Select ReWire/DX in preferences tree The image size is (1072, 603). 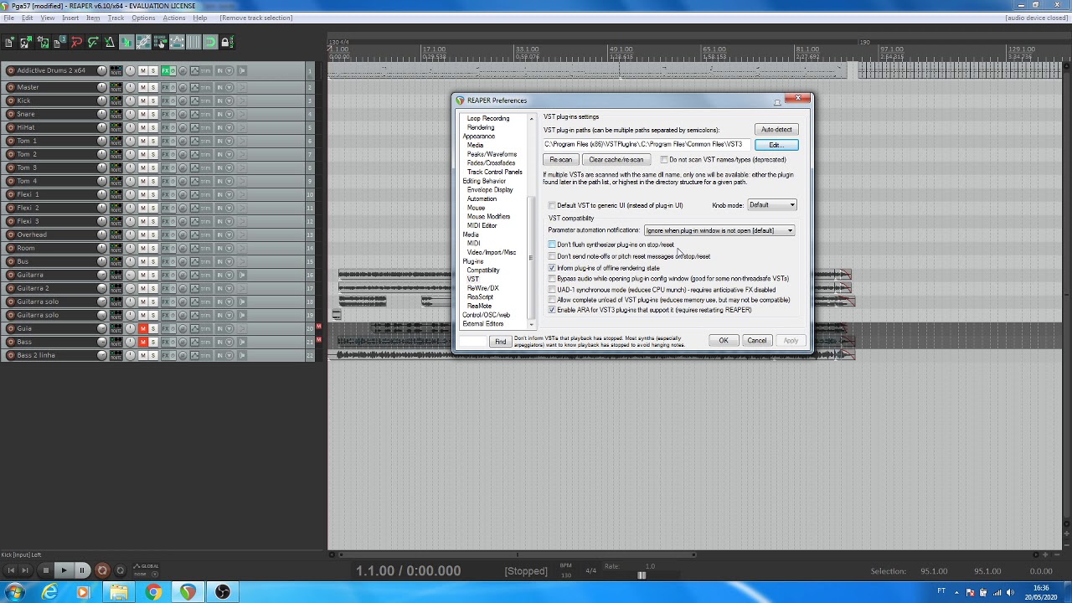click(x=482, y=288)
